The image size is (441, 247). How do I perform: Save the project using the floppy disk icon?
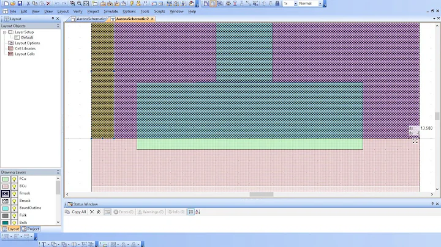coord(20,4)
